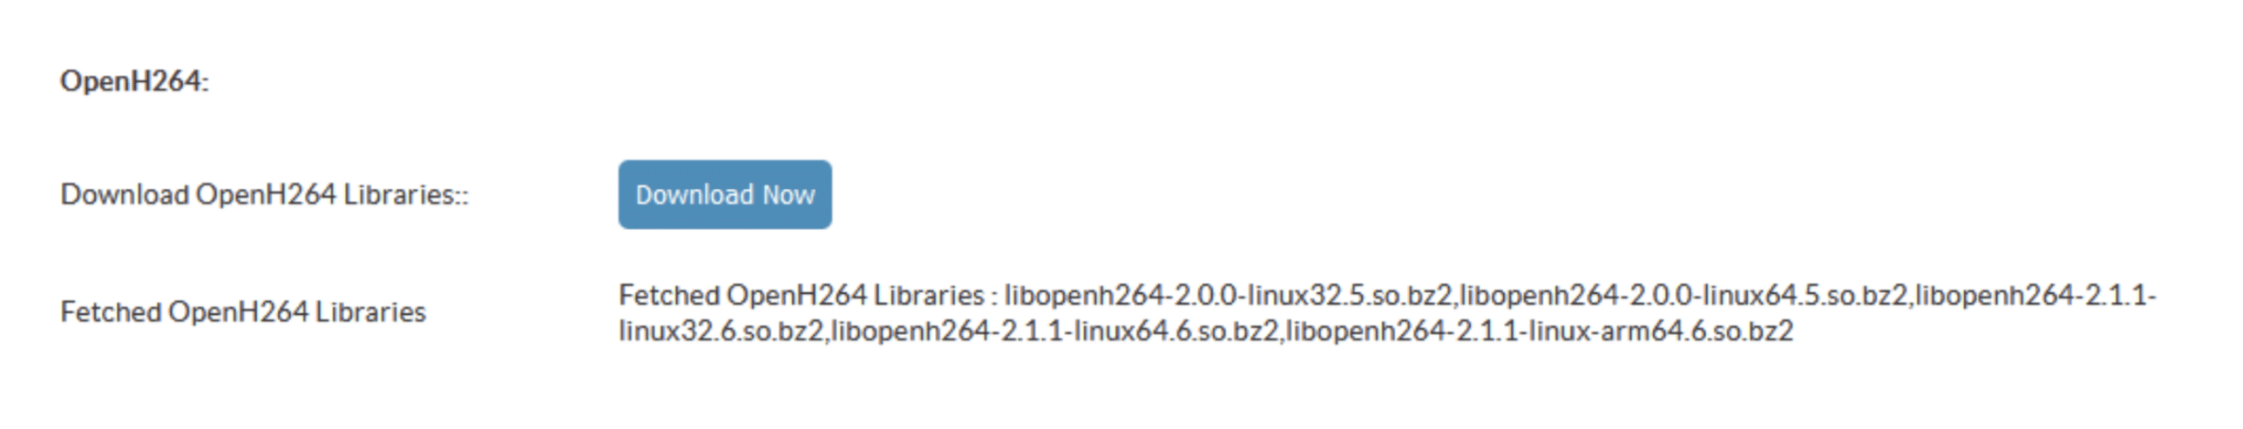The height and width of the screenshot is (429, 2243).
Task: Click the libopenh264-2.1.1-linux-arm64.6.so.bz2 filename
Action: pos(1540,330)
